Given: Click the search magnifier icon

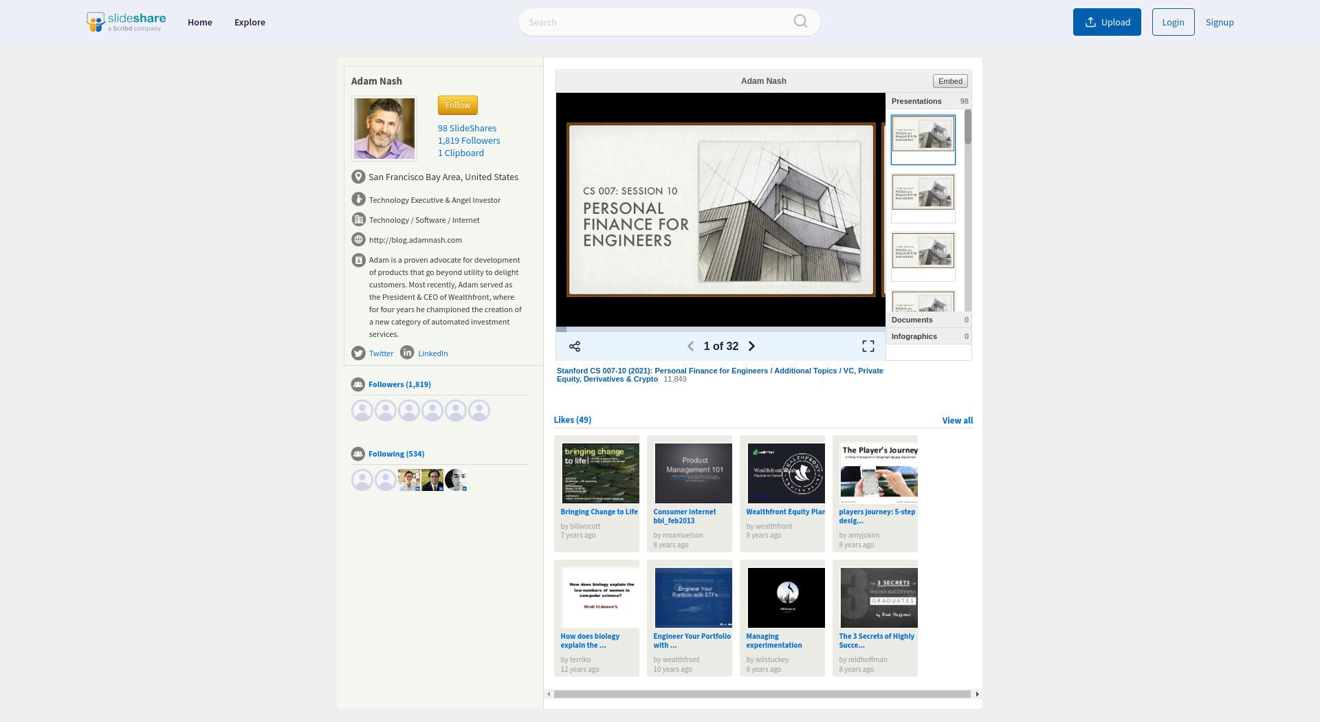Looking at the screenshot, I should 800,21.
